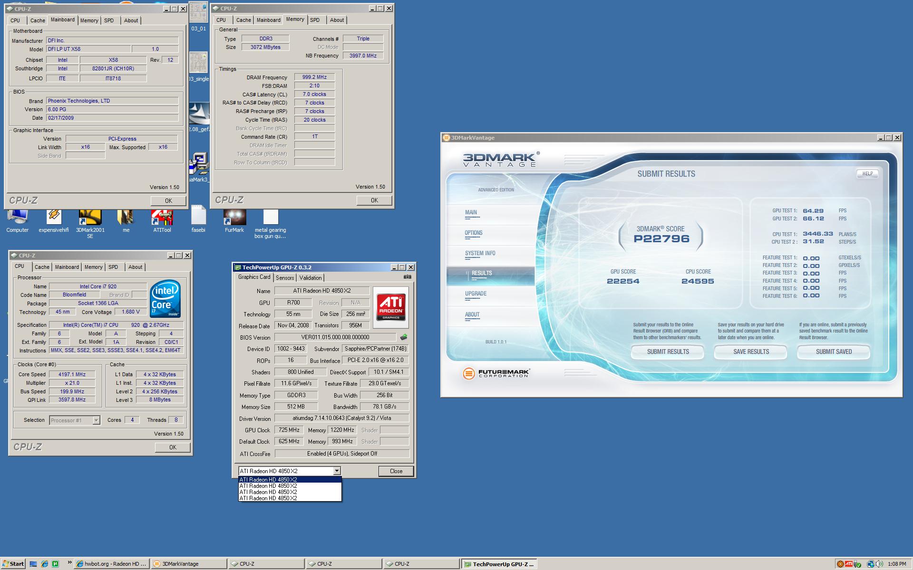This screenshot has height=570, width=913.
Task: Click the 3DMark Vantage logo
Action: (501, 159)
